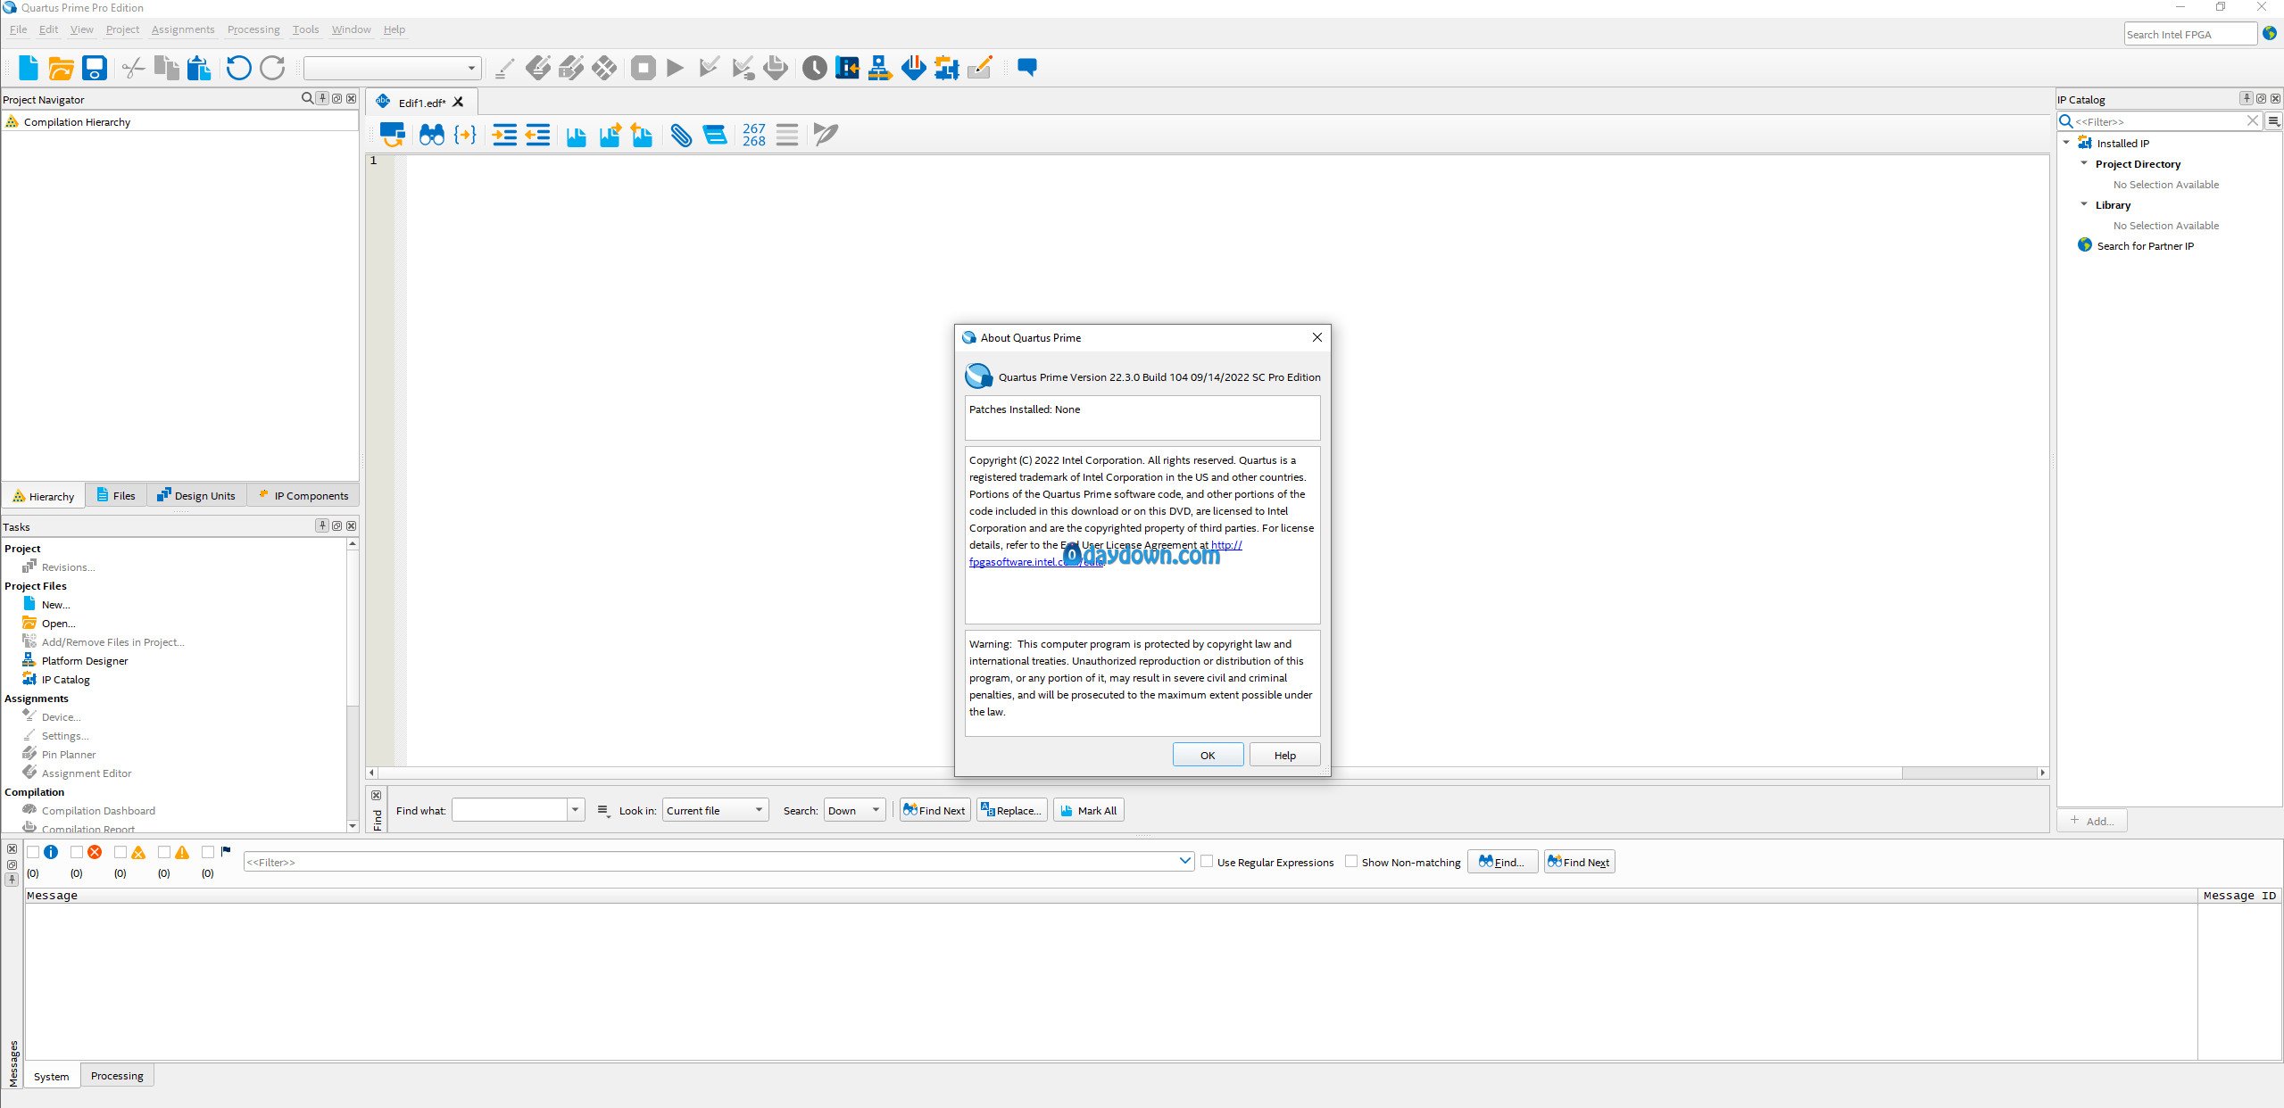
Task: Collapse the Project Directory node
Action: [x=2084, y=163]
